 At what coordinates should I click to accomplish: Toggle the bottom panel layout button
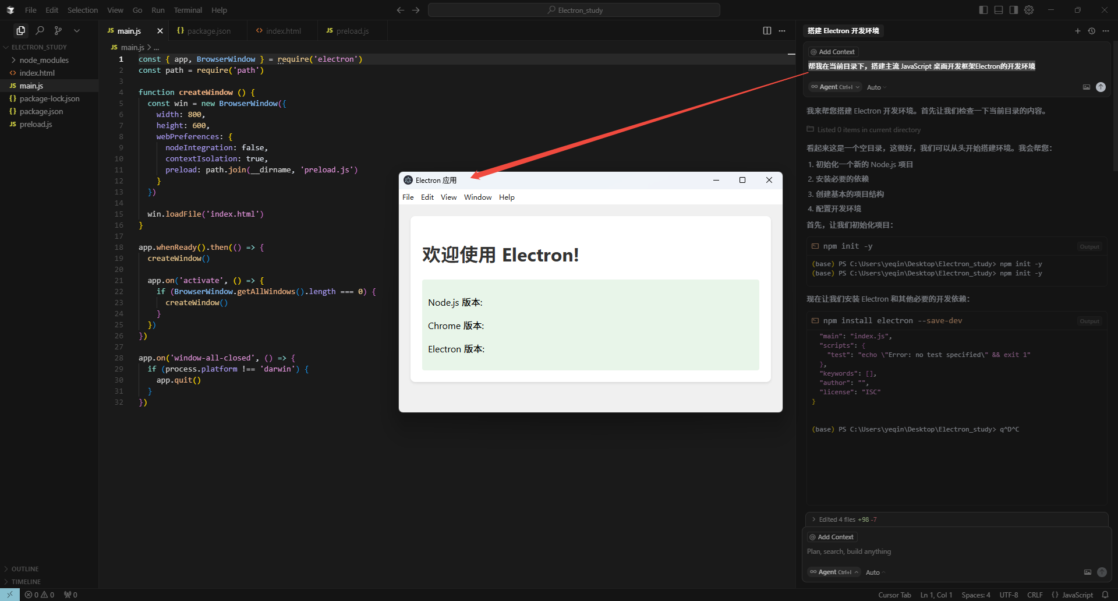999,10
